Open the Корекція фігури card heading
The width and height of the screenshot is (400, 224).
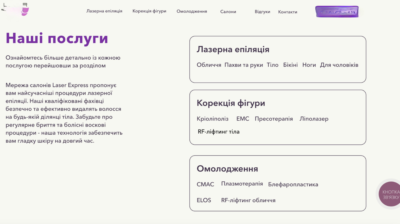click(231, 103)
